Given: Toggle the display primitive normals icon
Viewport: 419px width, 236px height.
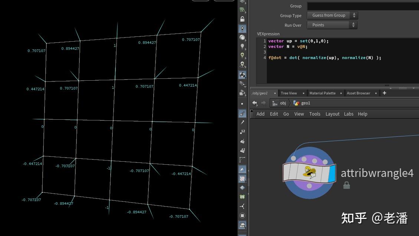Looking at the screenshot, I should click(242, 141).
